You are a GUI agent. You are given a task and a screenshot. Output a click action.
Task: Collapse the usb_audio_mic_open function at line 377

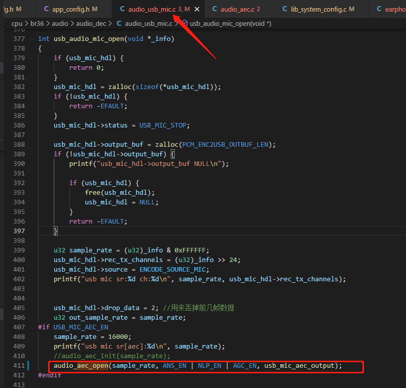[32, 39]
